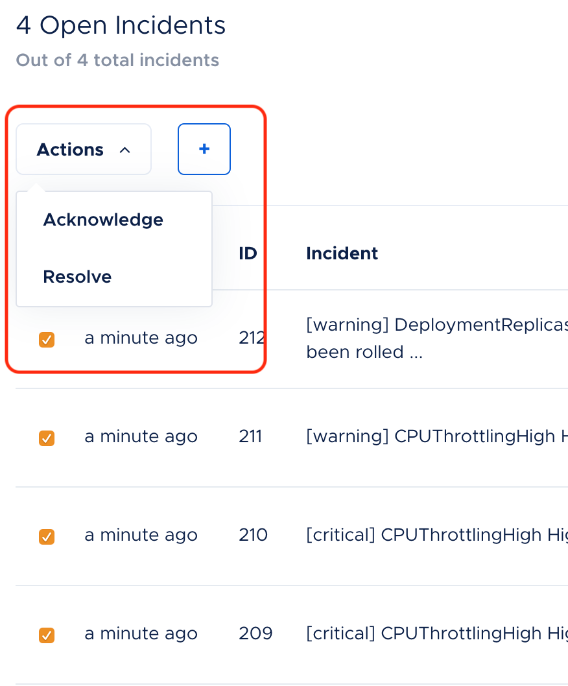Click 'a minute ago' in row 212
Viewport: 568px width, 686px height.
(x=141, y=338)
